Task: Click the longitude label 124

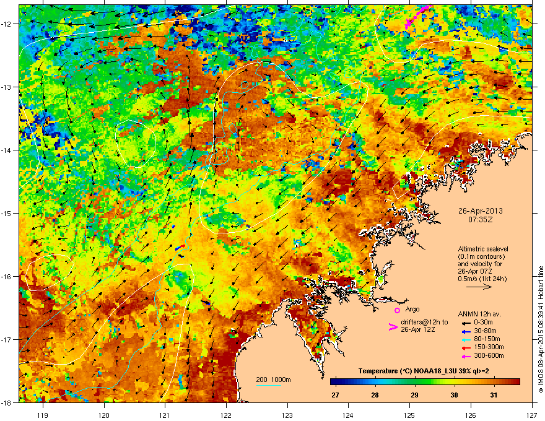Action: coord(348,415)
